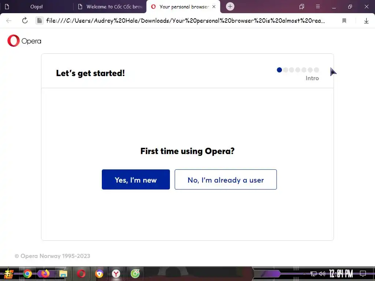Image resolution: width=375 pixels, height=281 pixels.
Task: Open the "Welcome to Cốc Cốc" tab
Action: coord(110,7)
